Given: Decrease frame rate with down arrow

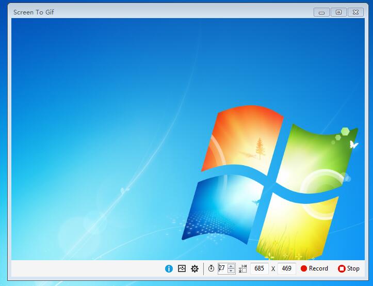Looking at the screenshot, I should tap(231, 271).
